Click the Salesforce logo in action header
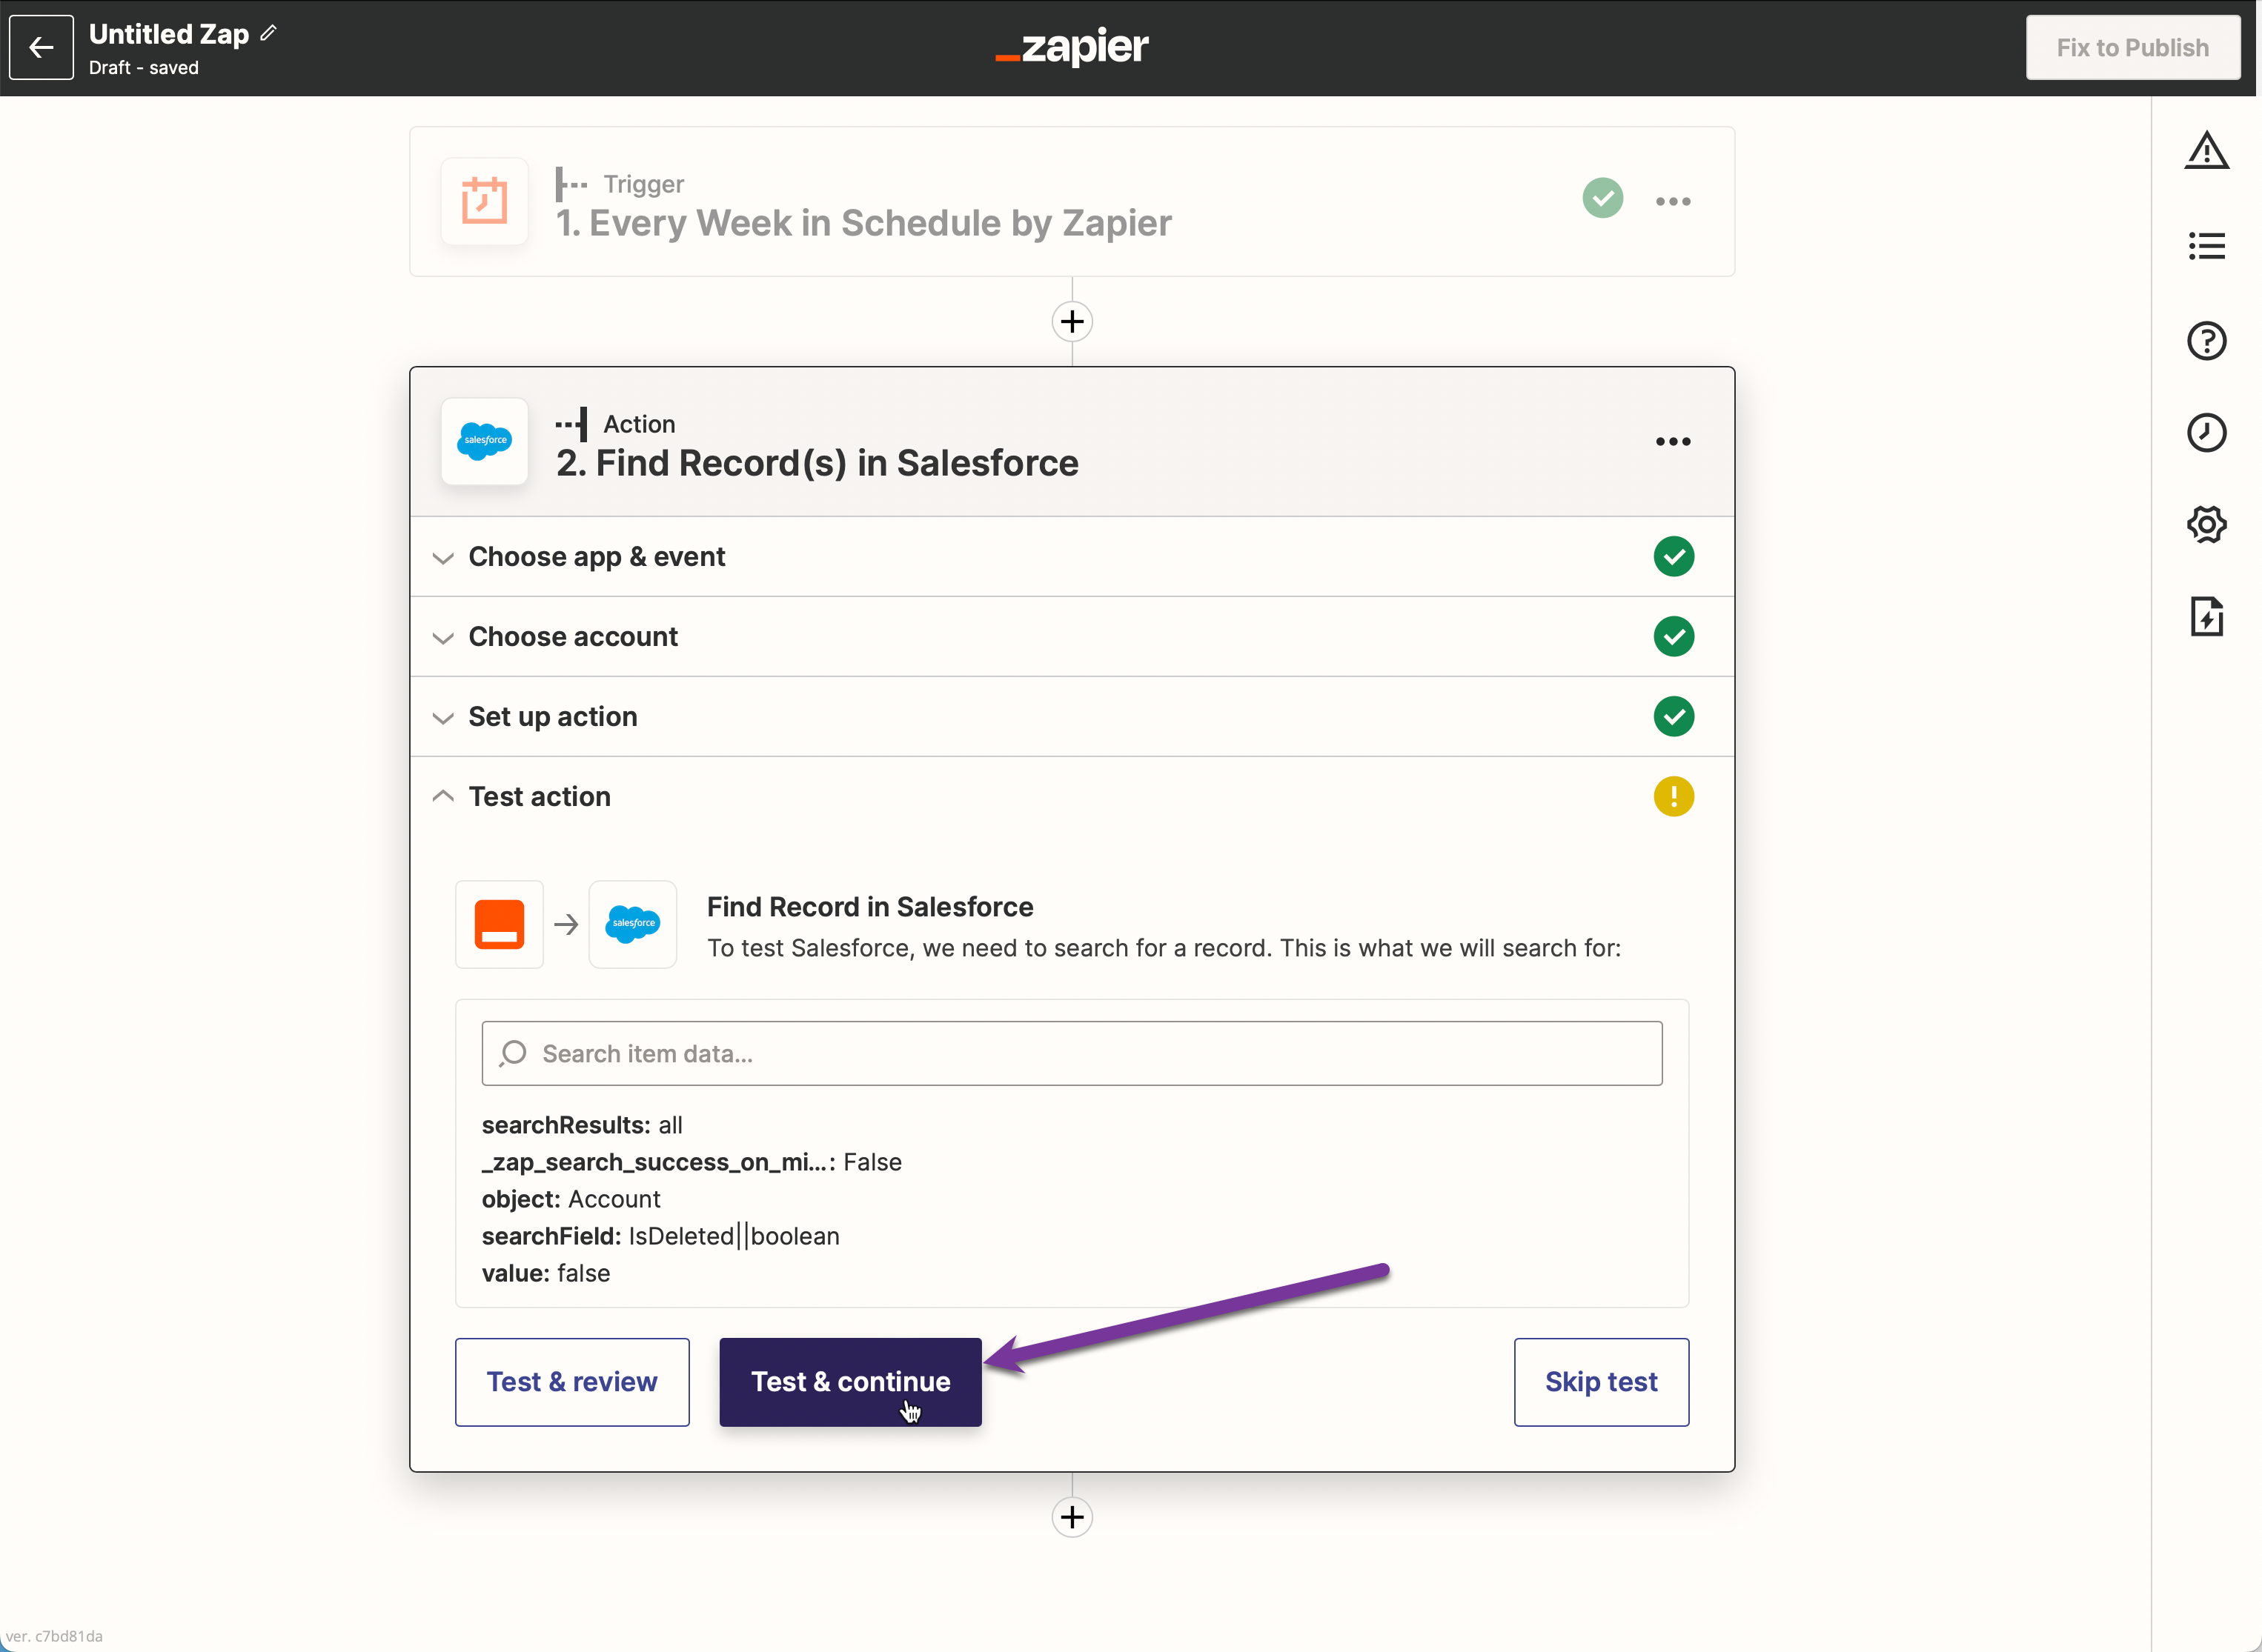Viewport: 2262px width, 1652px height. coord(484,441)
